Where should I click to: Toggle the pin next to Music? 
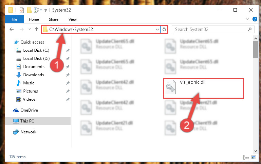pos(68,83)
